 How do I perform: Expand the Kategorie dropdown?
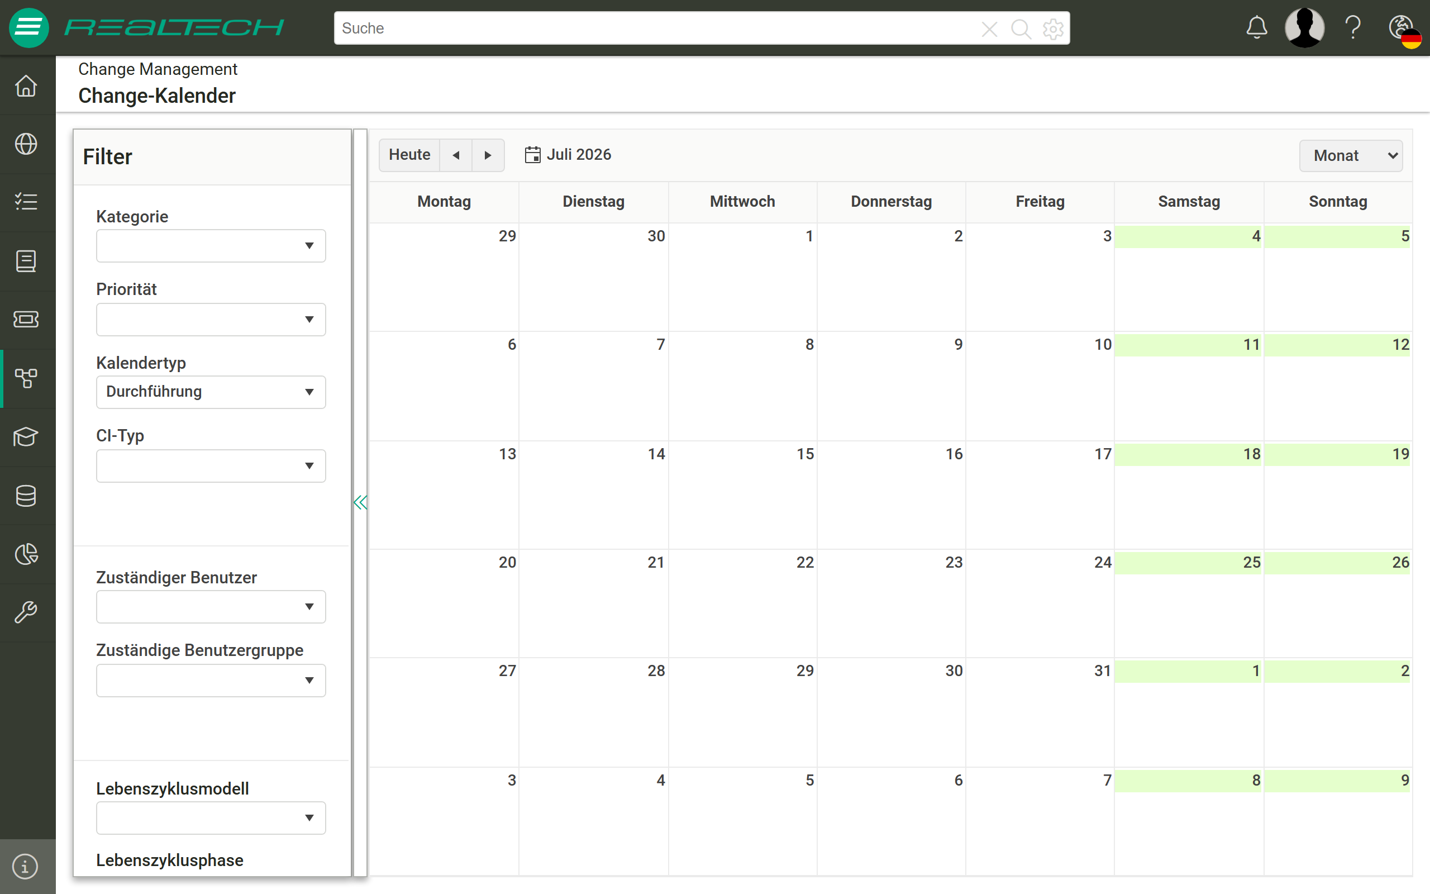[211, 245]
